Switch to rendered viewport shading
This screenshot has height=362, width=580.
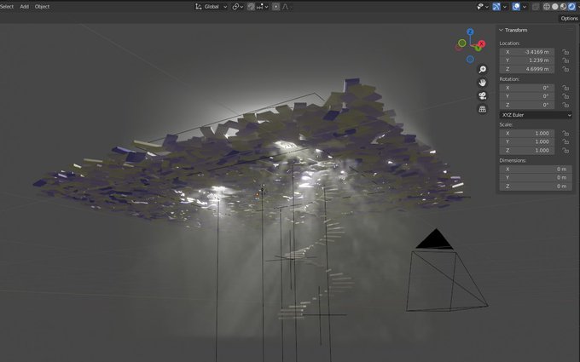click(571, 7)
